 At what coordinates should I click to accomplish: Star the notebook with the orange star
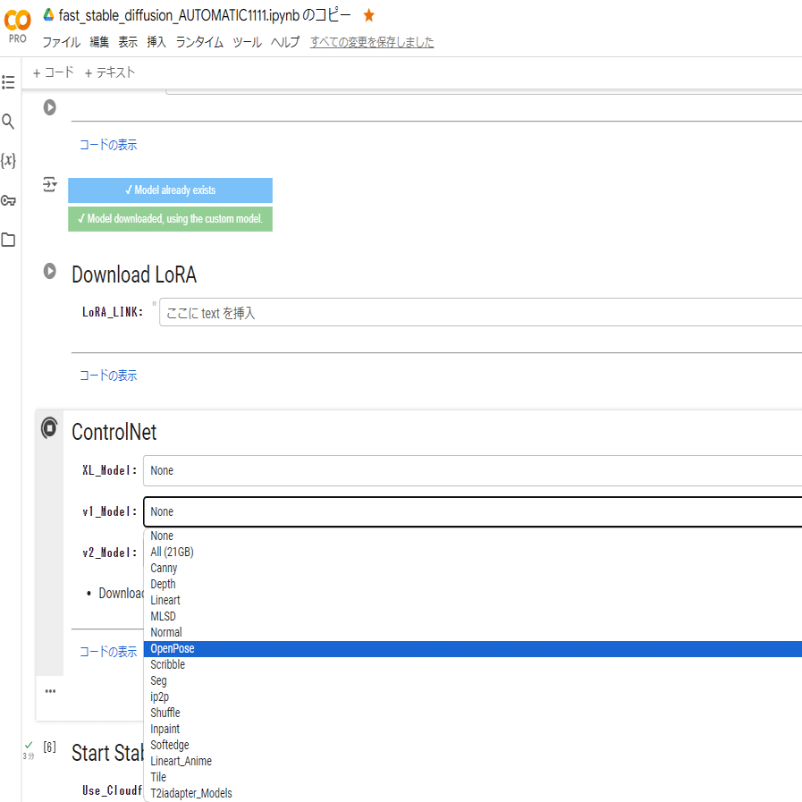[x=368, y=15]
